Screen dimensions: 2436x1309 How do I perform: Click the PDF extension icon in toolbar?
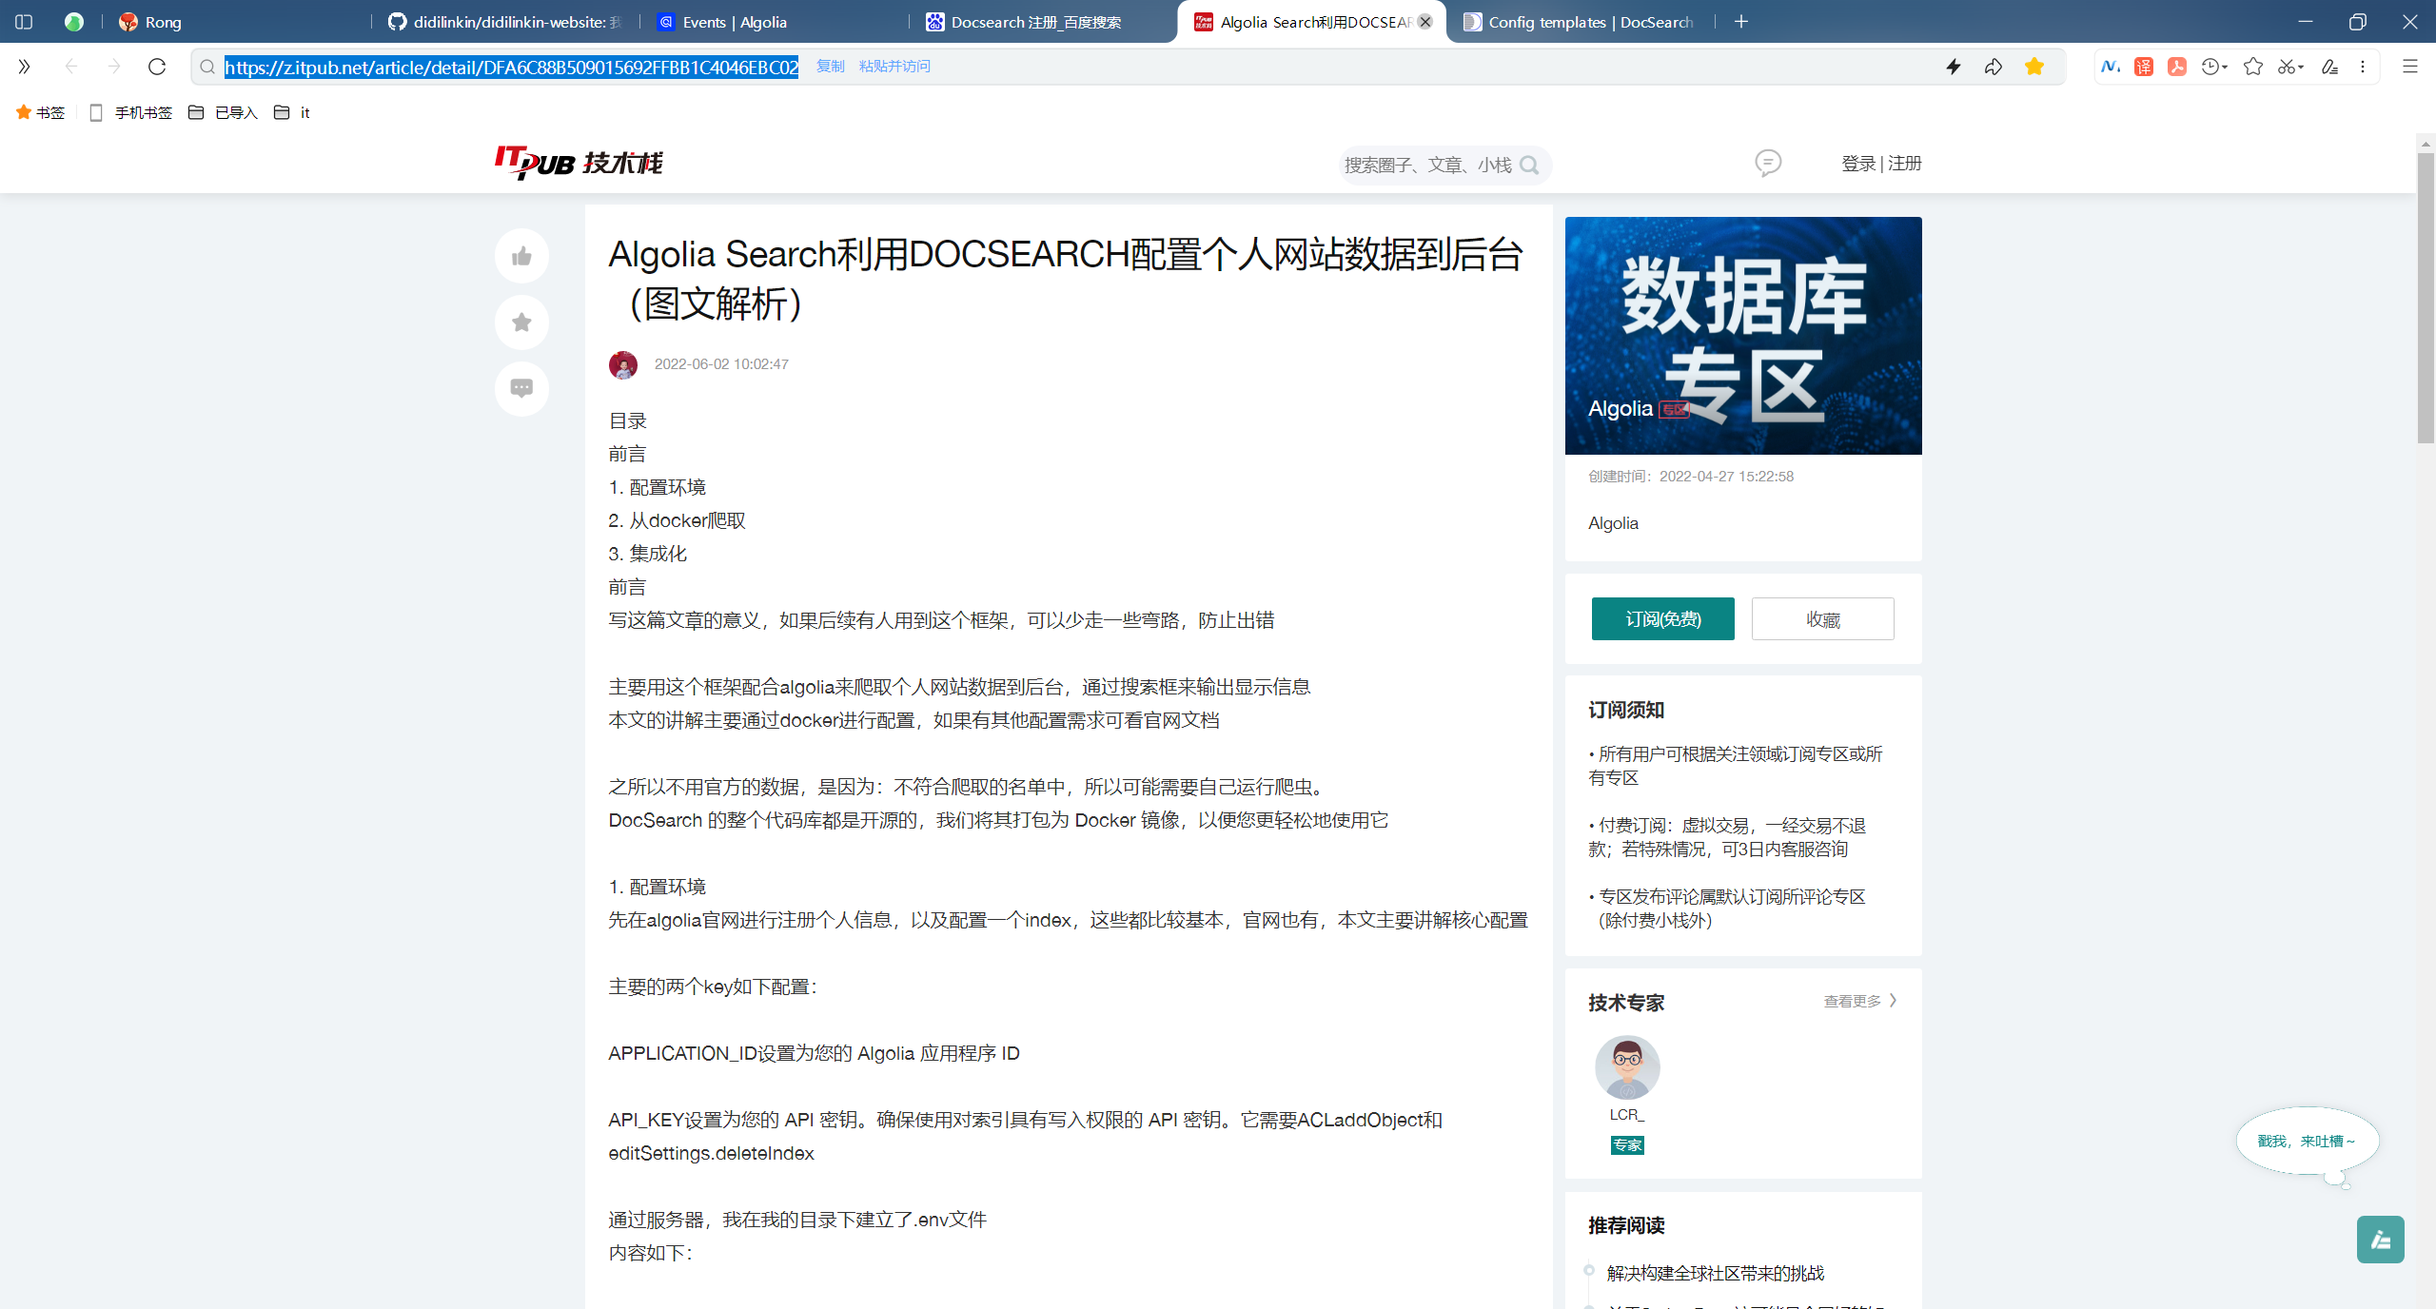[x=2176, y=67]
